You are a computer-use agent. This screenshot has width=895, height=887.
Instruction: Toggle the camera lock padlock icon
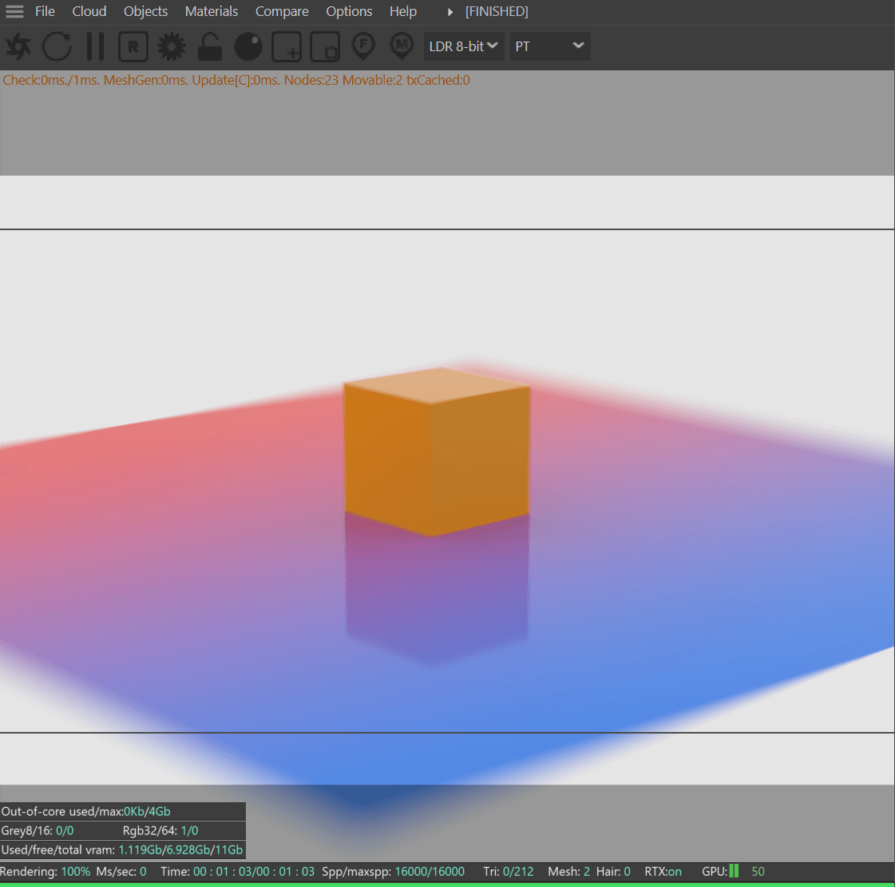209,46
